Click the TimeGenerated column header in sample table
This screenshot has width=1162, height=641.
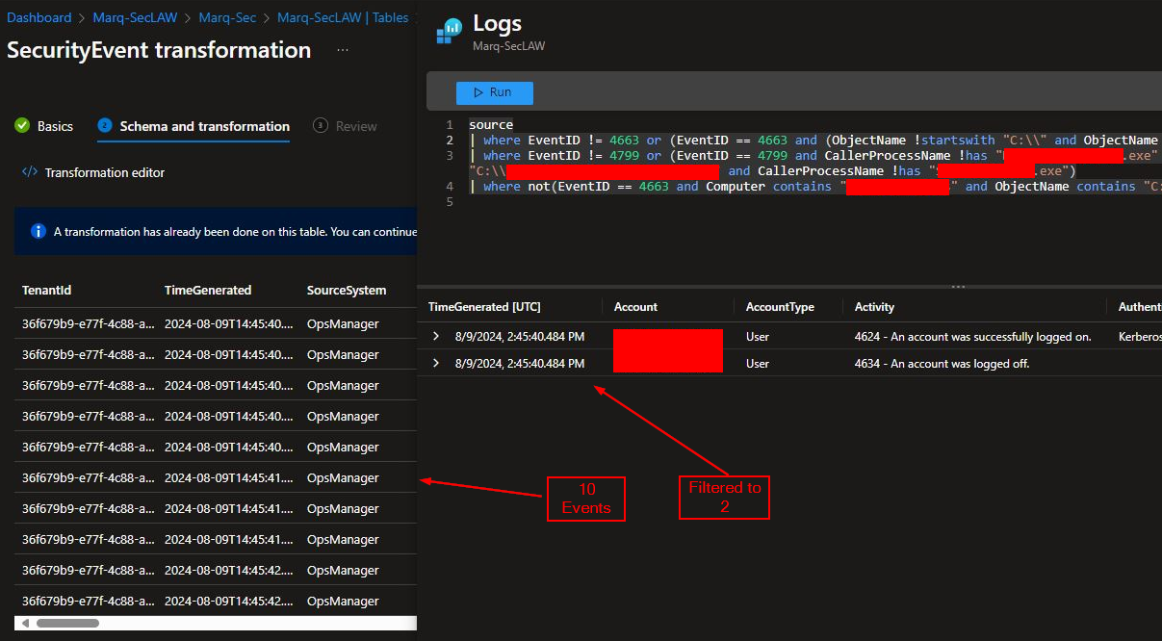[208, 290]
